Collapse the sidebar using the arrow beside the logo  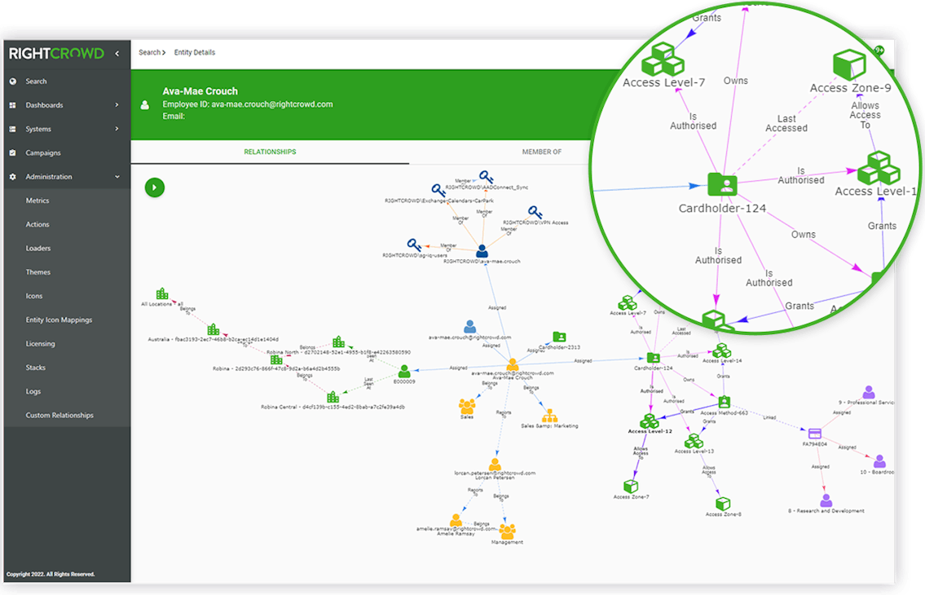[117, 54]
